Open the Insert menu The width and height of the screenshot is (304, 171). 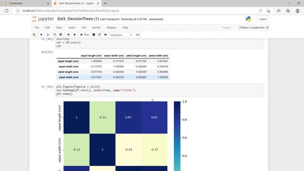tap(72, 28)
